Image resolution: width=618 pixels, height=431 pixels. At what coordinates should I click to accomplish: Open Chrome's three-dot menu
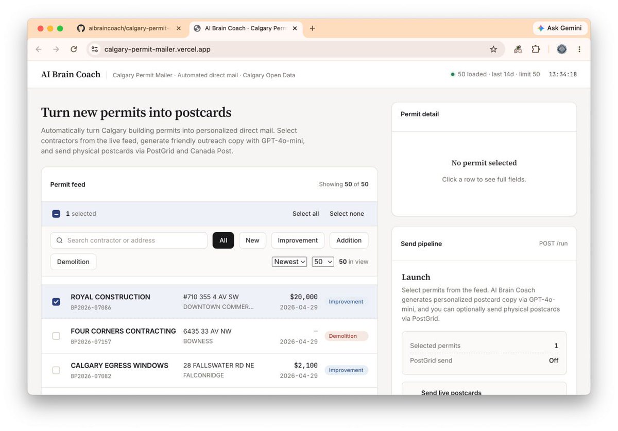pyautogui.click(x=579, y=49)
